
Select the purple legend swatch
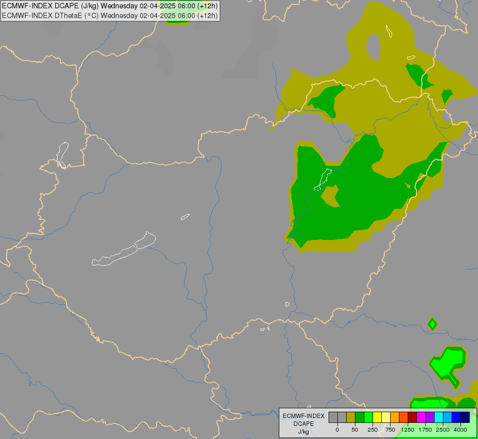(x=430, y=418)
